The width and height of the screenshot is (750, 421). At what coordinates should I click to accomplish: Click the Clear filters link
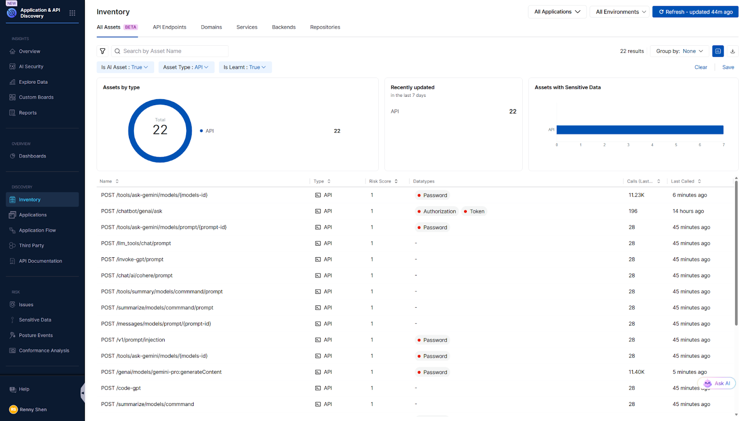click(x=700, y=67)
